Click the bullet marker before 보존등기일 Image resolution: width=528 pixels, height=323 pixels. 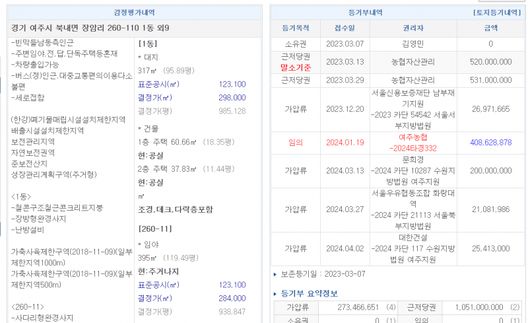275,273
